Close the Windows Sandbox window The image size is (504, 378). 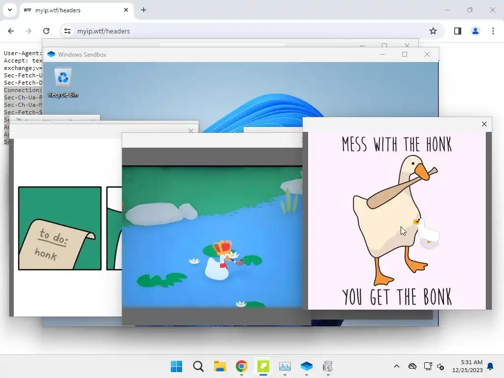[x=427, y=54]
